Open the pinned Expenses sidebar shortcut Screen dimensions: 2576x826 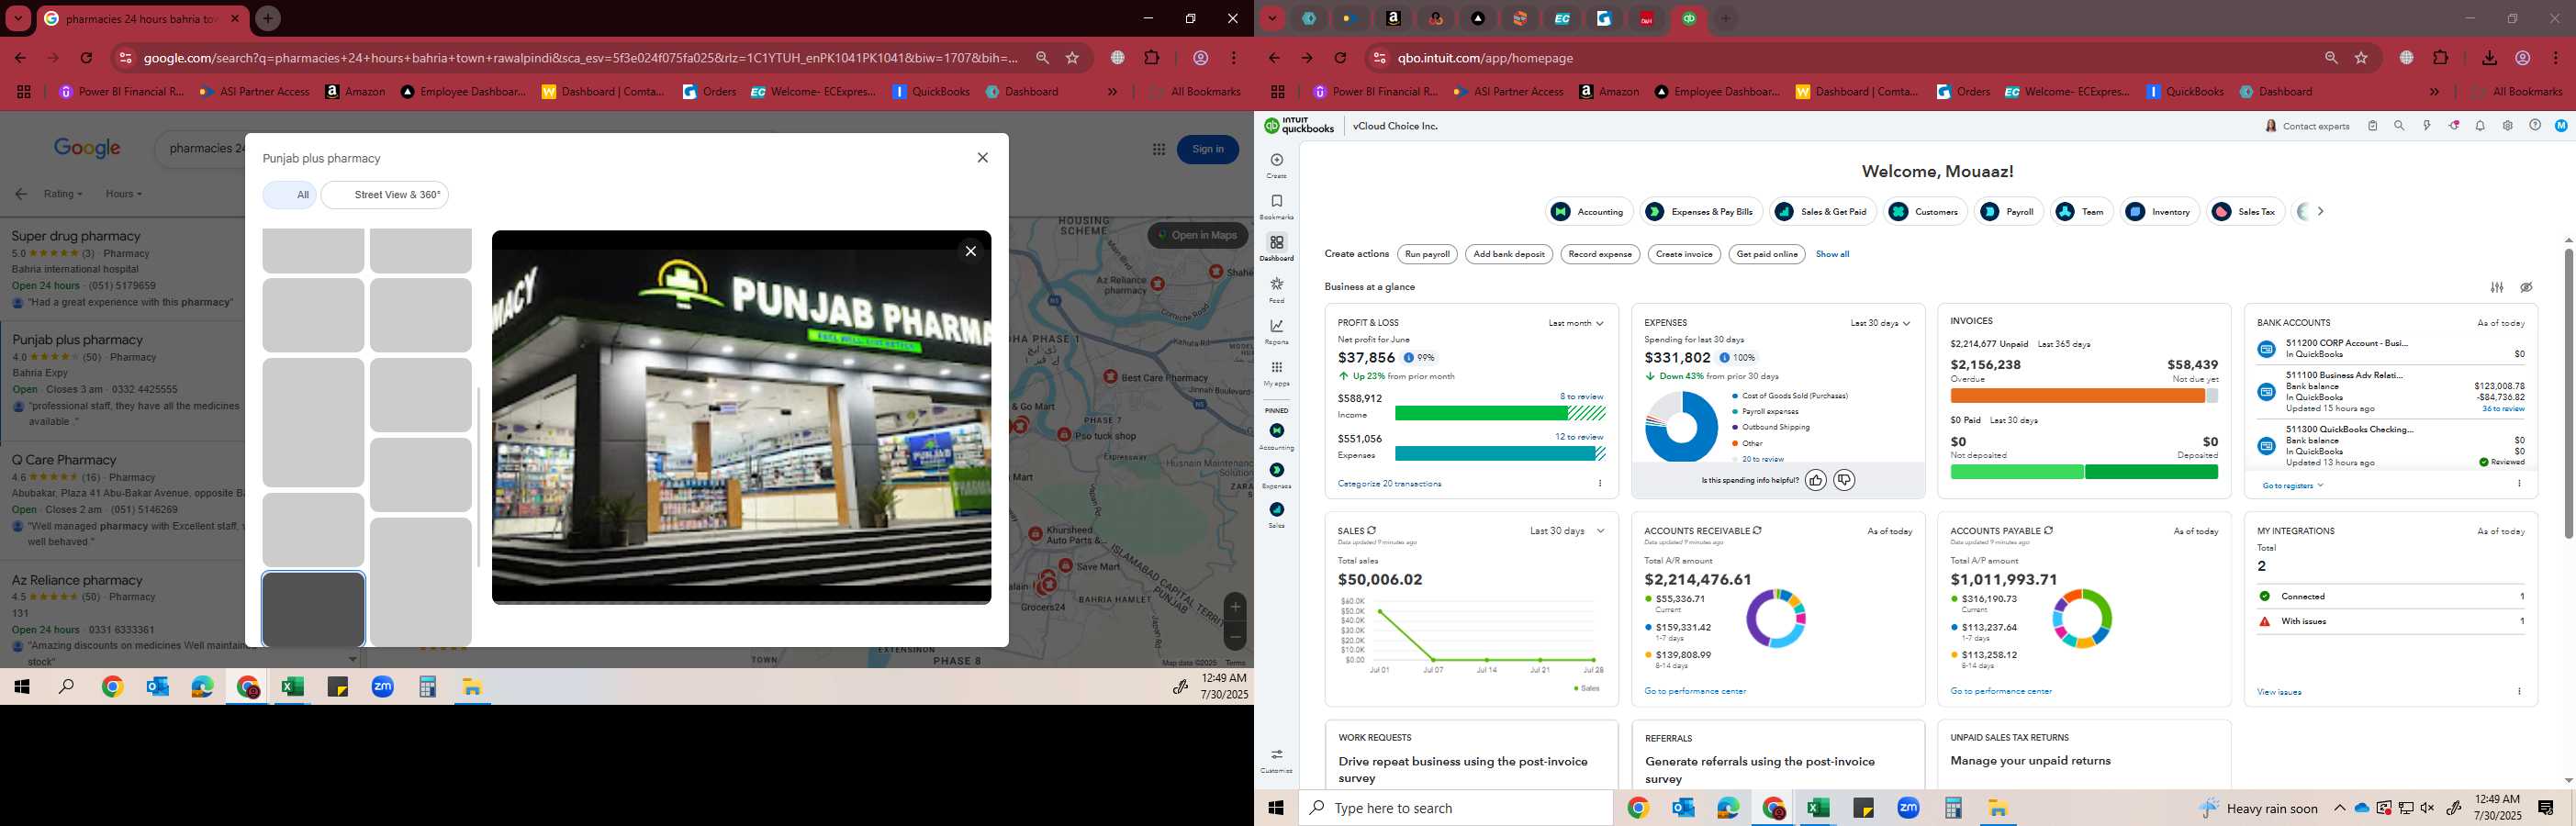(1276, 475)
